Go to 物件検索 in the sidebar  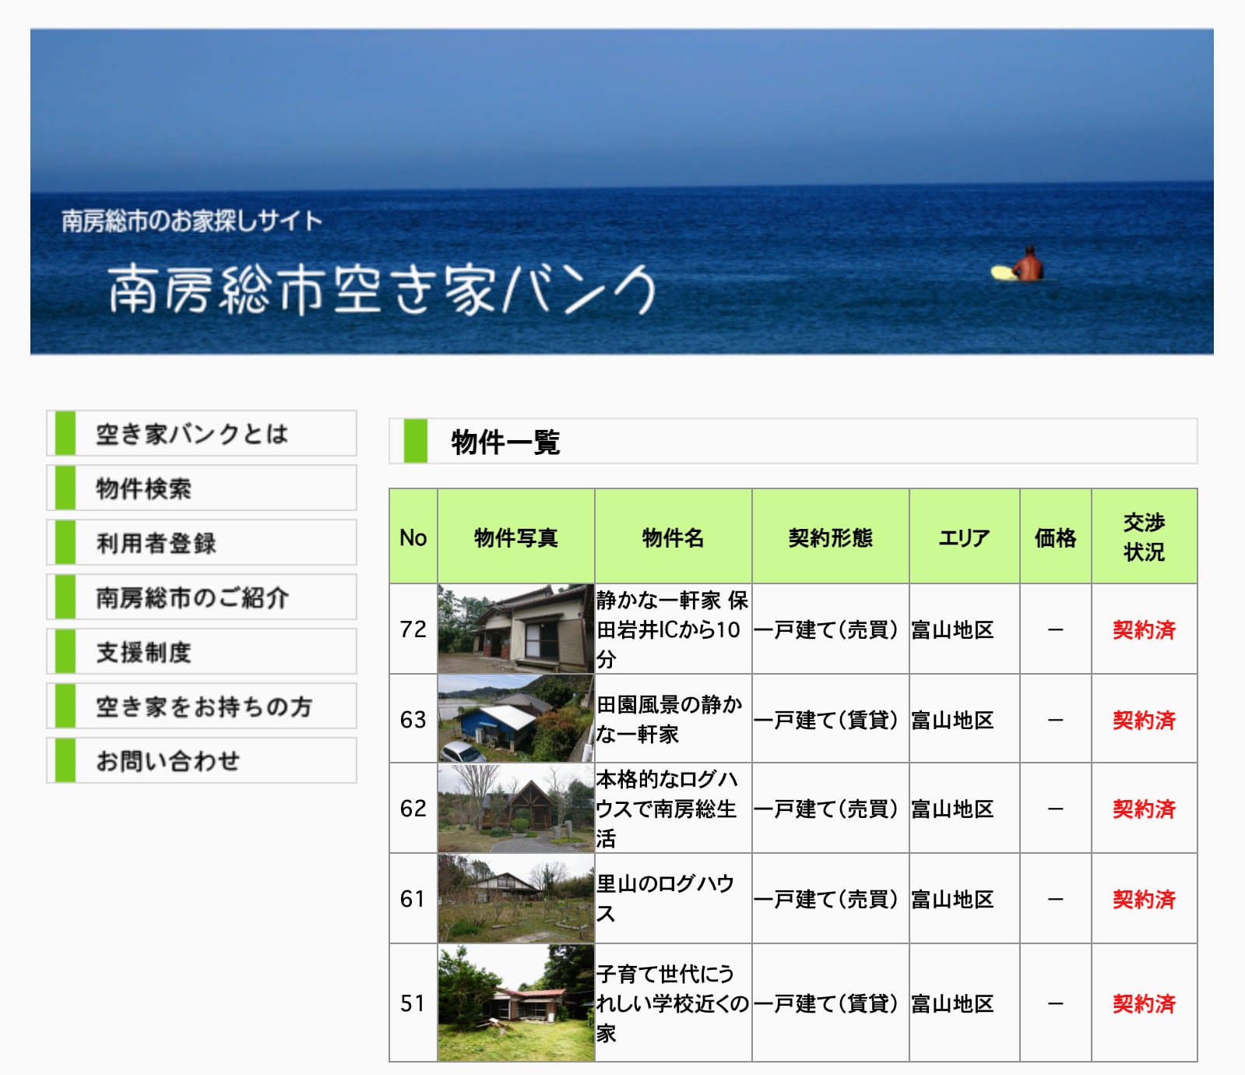pyautogui.click(x=202, y=488)
